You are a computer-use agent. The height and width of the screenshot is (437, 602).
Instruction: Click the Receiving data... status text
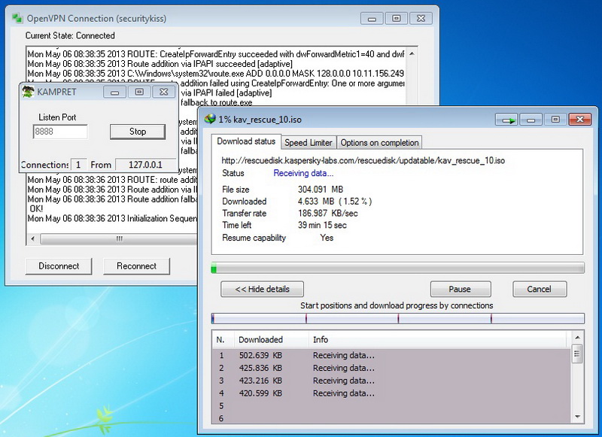click(303, 173)
